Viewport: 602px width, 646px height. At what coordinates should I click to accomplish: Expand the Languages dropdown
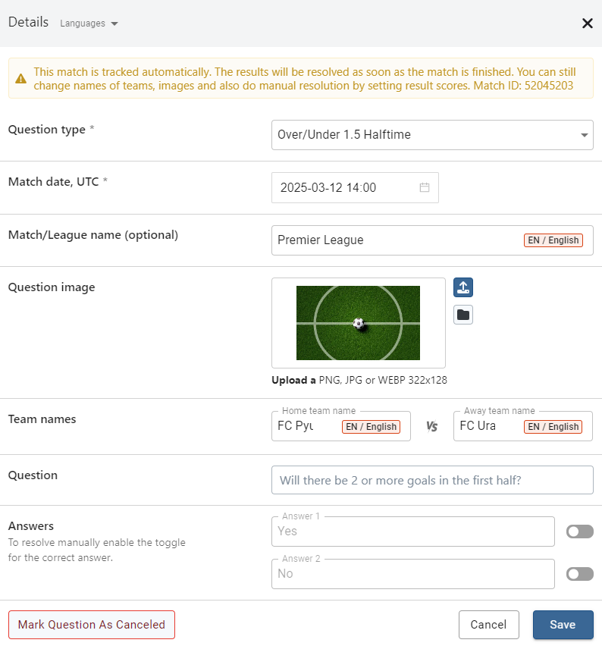pyautogui.click(x=89, y=24)
